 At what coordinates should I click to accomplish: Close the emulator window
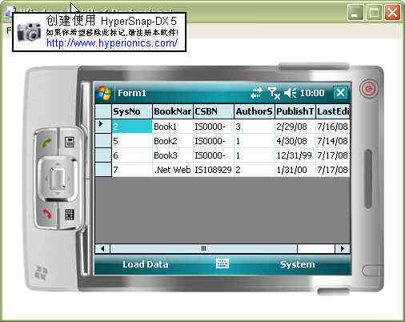tap(392, 12)
